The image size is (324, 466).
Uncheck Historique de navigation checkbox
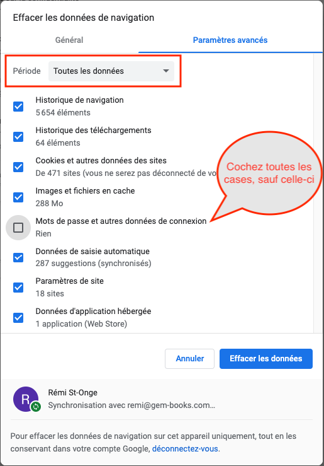click(18, 107)
